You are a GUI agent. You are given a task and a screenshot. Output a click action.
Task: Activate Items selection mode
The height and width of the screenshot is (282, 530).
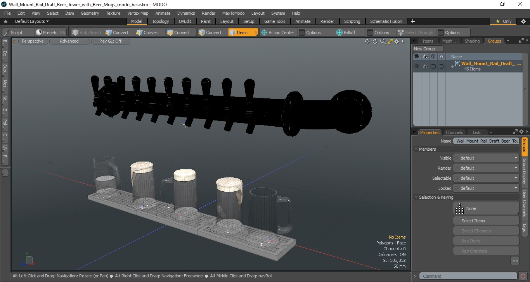243,33
